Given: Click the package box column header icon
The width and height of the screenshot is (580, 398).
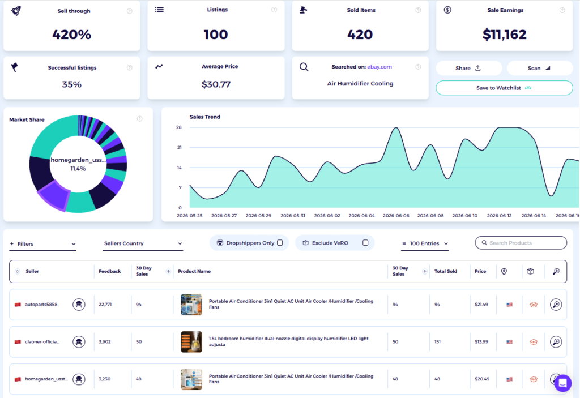Looking at the screenshot, I should (530, 272).
